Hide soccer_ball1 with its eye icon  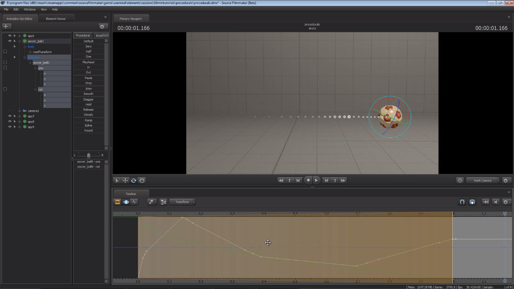pyautogui.click(x=10, y=41)
